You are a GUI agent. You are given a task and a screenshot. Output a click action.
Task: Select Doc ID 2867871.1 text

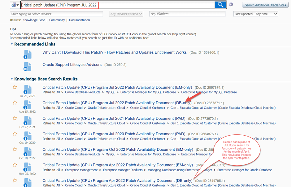pyautogui.click(x=209, y=103)
